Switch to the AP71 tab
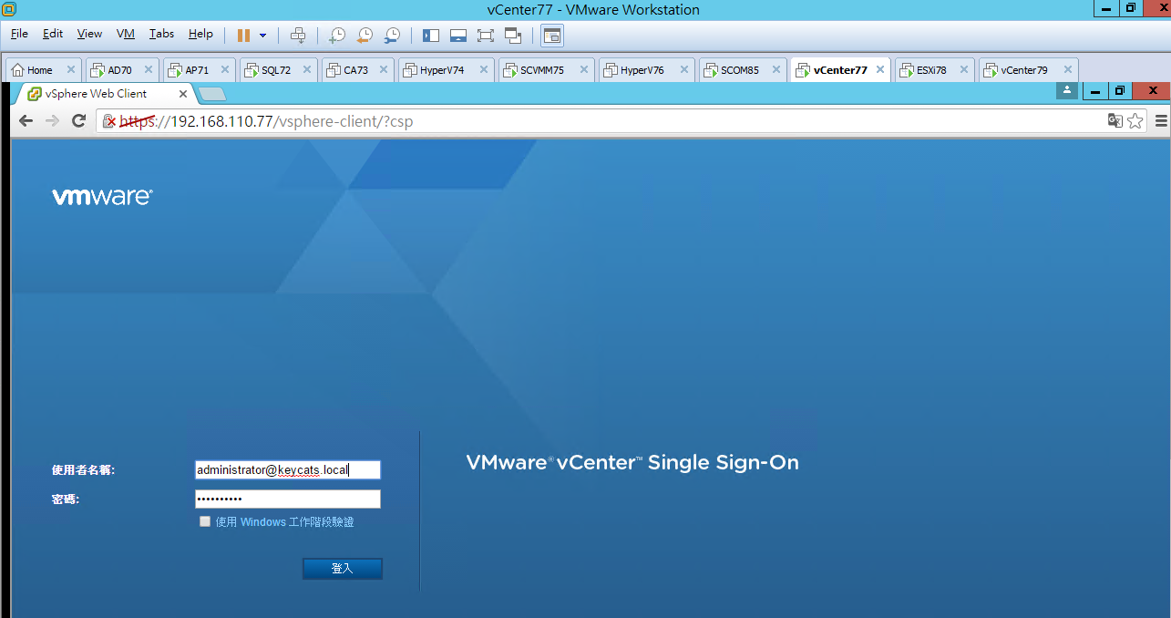The width and height of the screenshot is (1171, 618). pyautogui.click(x=200, y=70)
